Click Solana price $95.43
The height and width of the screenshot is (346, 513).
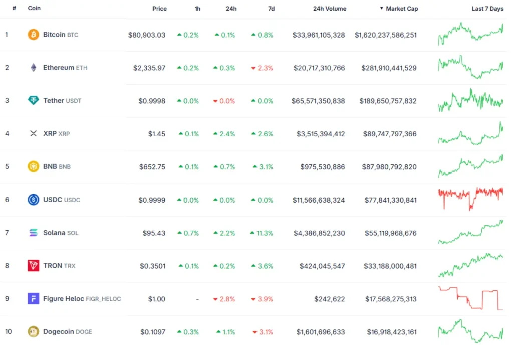click(154, 233)
